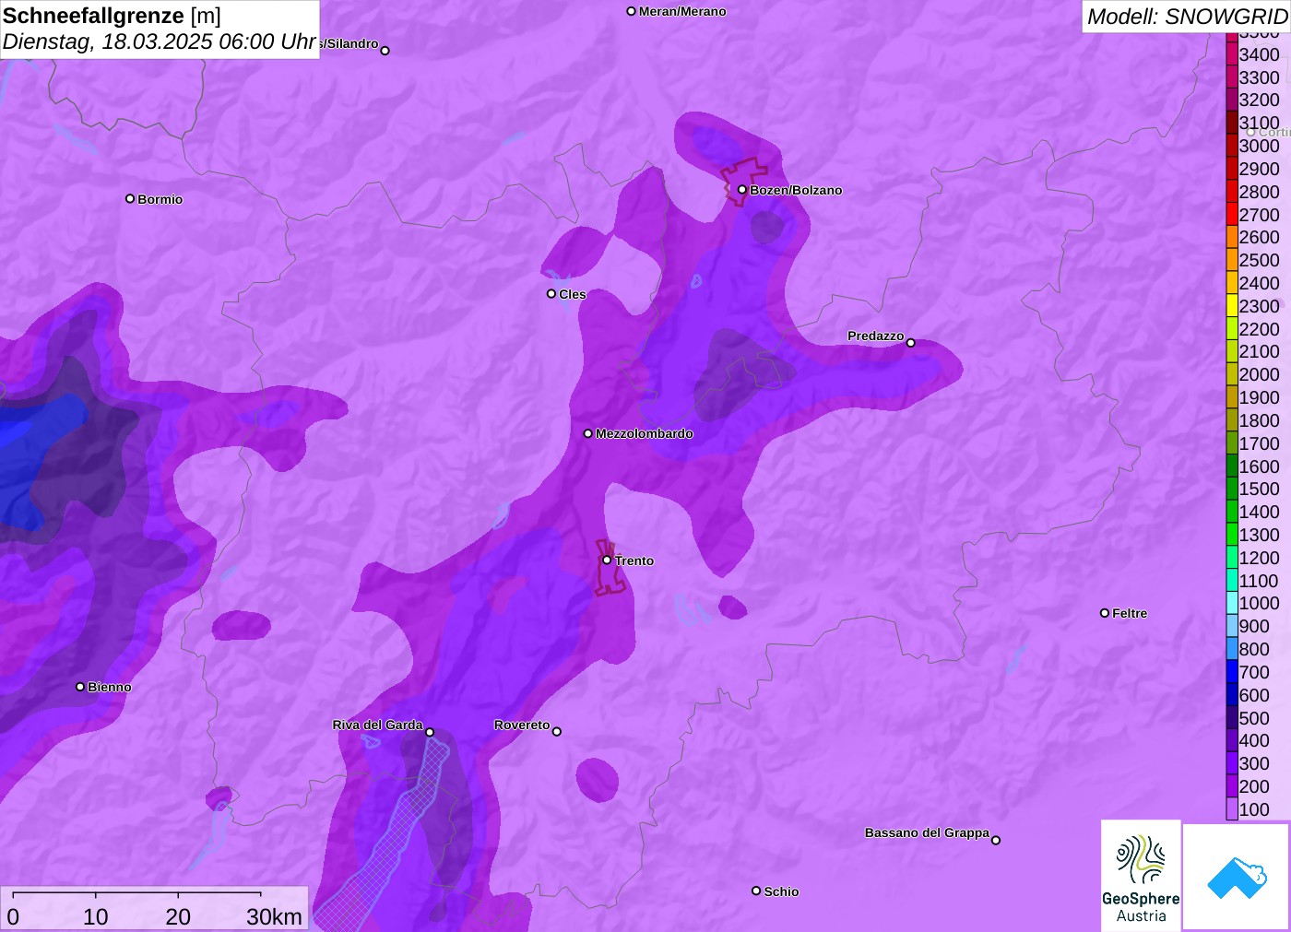Pick the 100 m legend color swatch

1232,809
